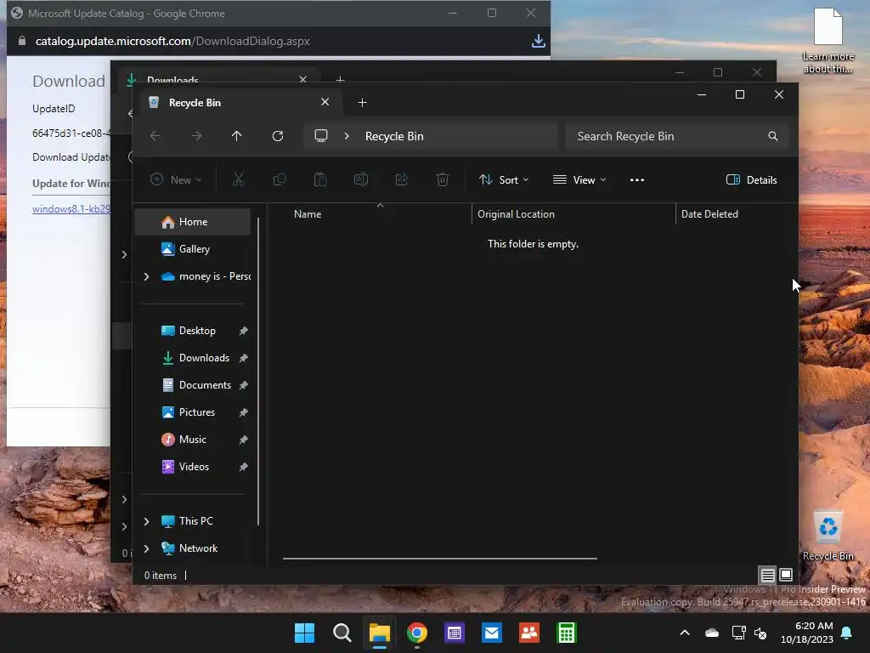The height and width of the screenshot is (653, 870).
Task: Go forward with the right arrow button
Action: [196, 136]
